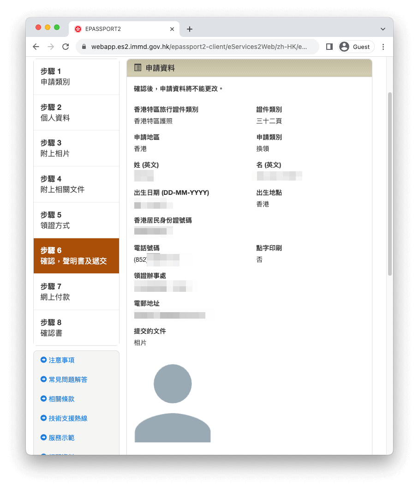Click the 領證辦事處 label
419x489 pixels.
pyautogui.click(x=150, y=276)
